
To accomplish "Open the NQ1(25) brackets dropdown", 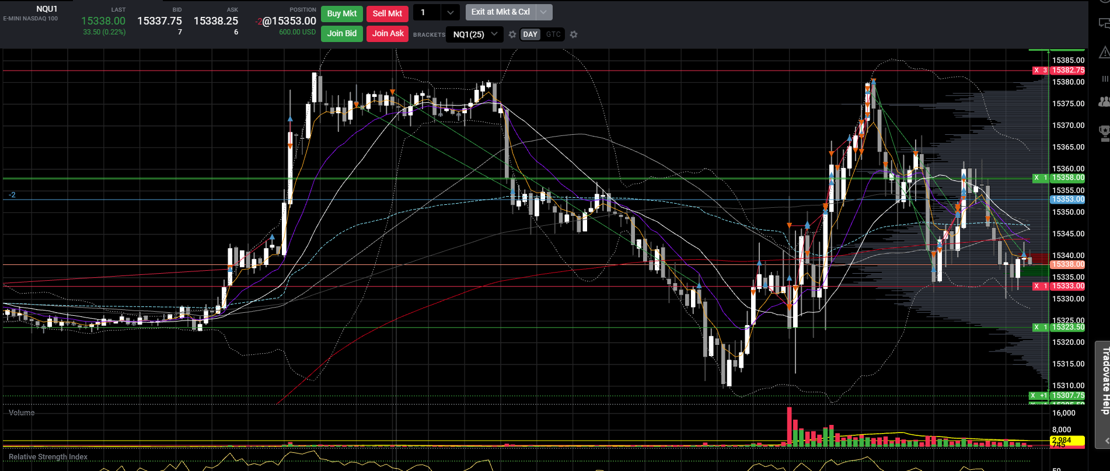I will pyautogui.click(x=474, y=34).
